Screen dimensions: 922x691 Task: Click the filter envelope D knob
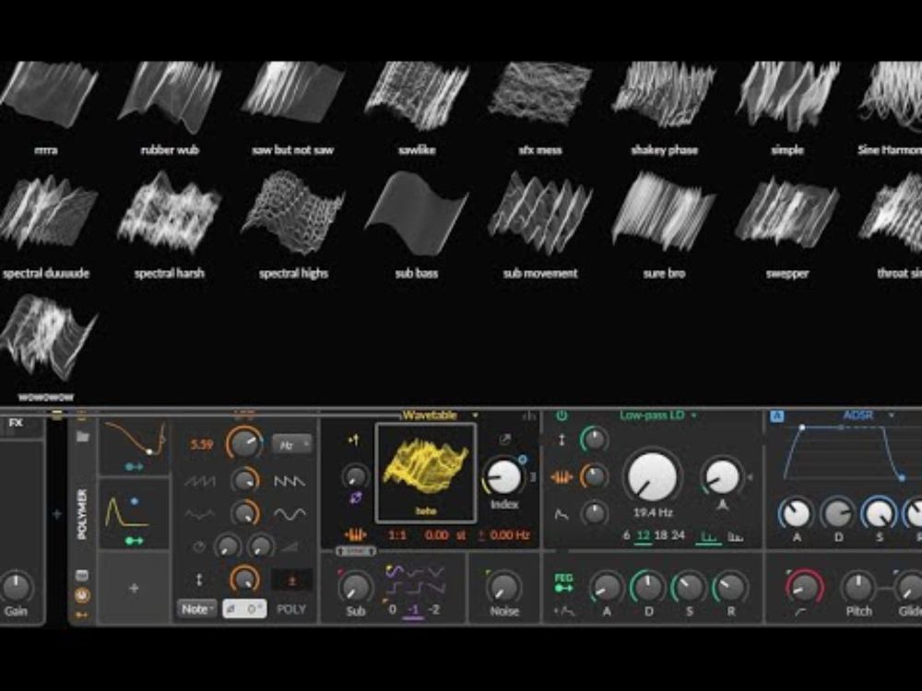point(647,586)
